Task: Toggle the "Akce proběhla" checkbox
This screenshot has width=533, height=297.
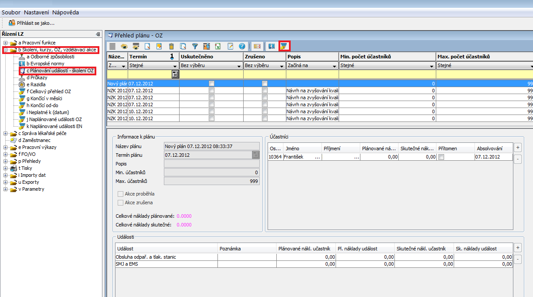Action: coord(120,194)
